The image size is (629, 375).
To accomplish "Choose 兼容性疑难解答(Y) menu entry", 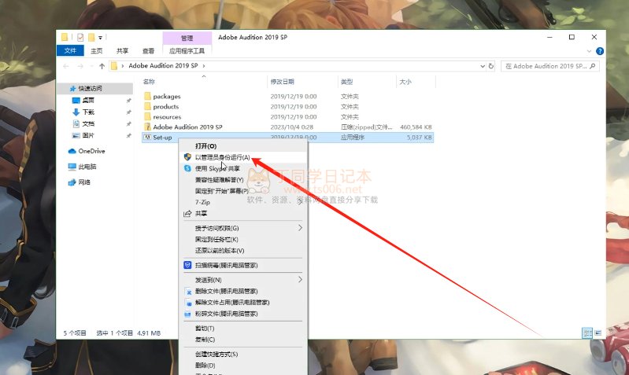I will coord(219,180).
